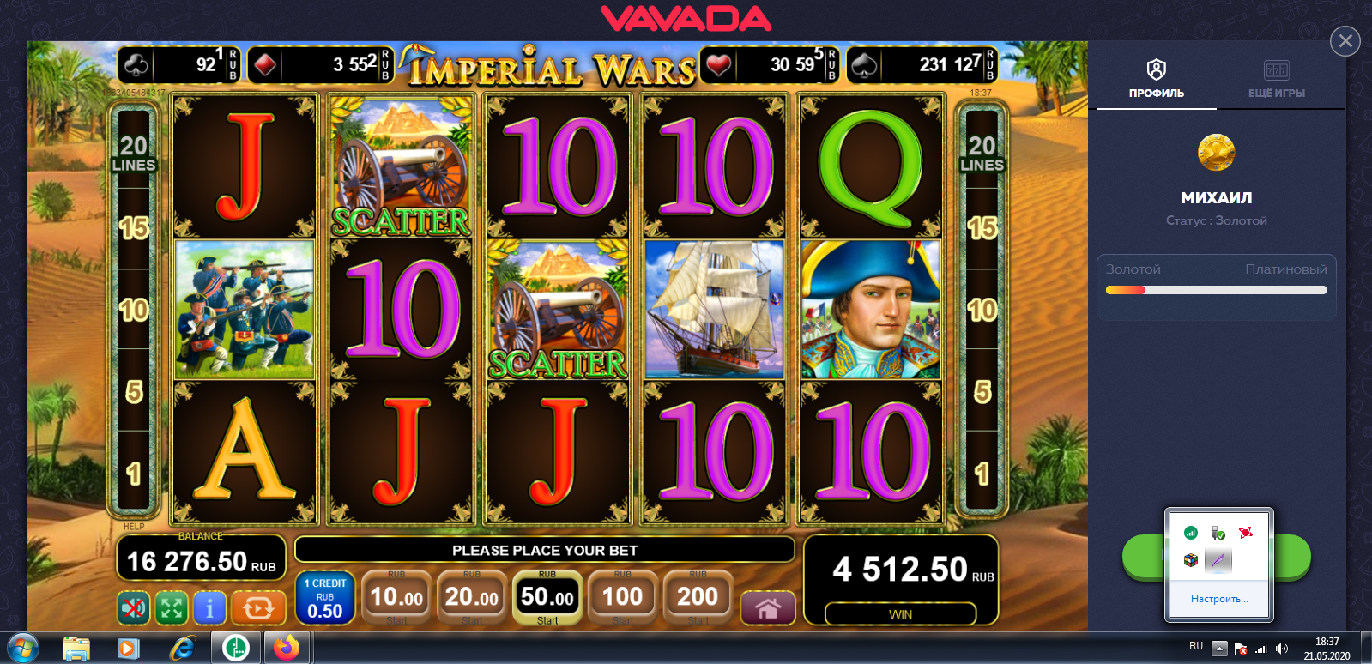
Task: Select the 1 credit 0.50 RUB denomination
Action: (x=324, y=597)
